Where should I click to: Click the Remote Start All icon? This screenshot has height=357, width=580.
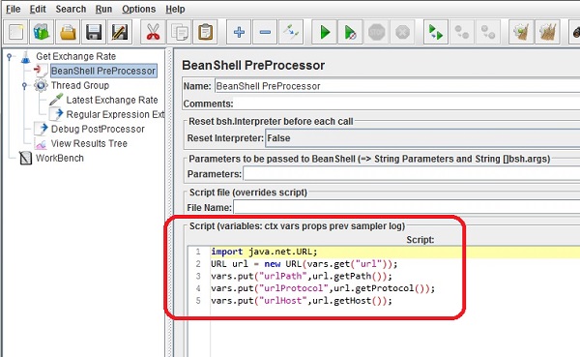coord(436,32)
